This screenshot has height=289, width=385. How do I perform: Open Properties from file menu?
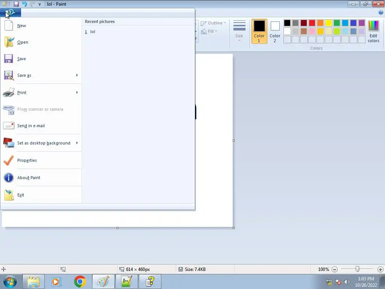(x=41, y=160)
